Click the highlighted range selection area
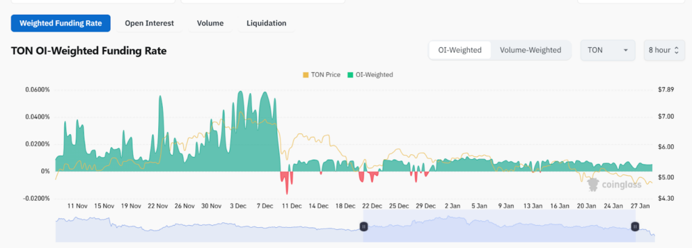The width and height of the screenshot is (692, 248). click(499, 226)
